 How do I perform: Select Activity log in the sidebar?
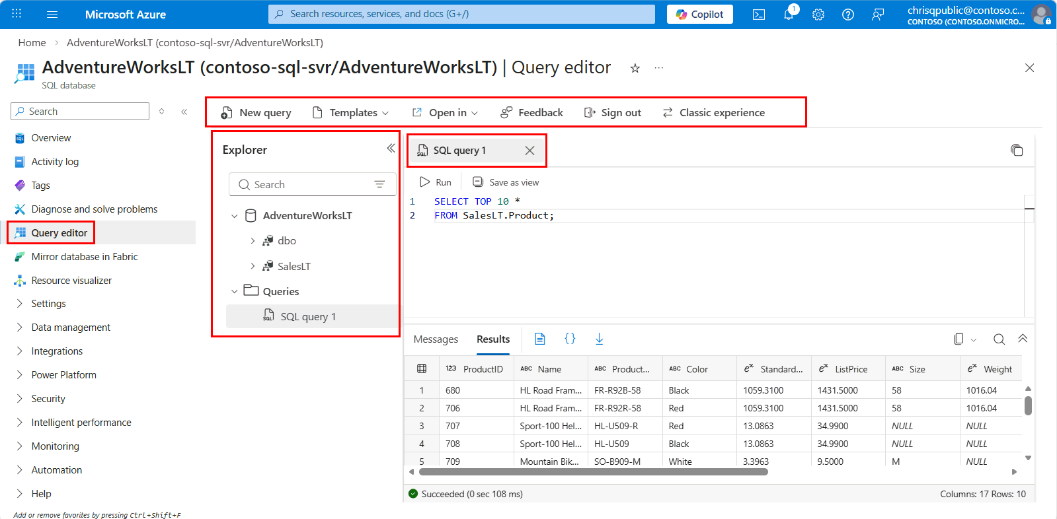click(x=55, y=162)
